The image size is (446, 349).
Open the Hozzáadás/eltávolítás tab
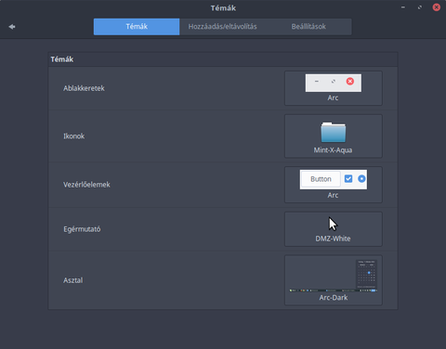tap(222, 27)
